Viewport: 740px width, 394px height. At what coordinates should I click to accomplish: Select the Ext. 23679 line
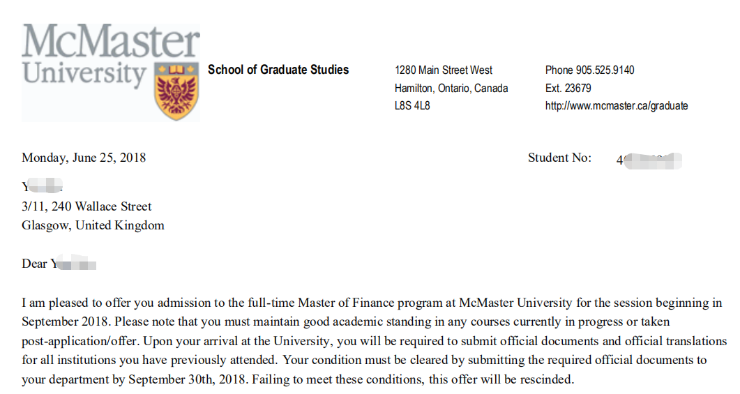point(568,88)
